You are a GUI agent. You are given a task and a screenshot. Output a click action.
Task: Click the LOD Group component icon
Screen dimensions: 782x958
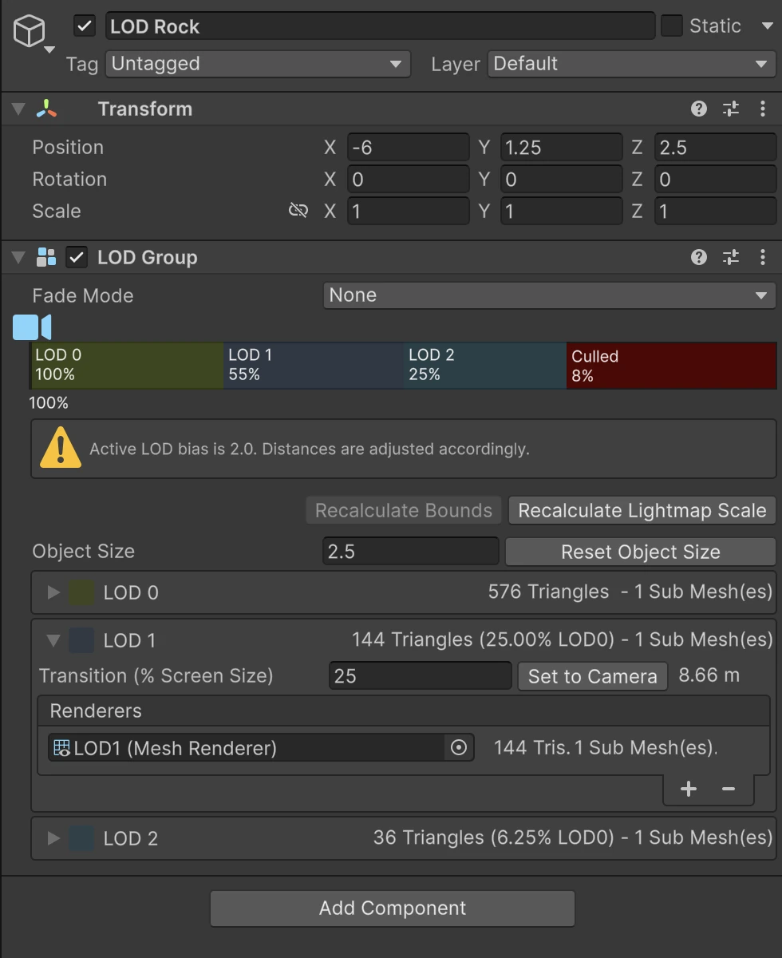tap(46, 257)
